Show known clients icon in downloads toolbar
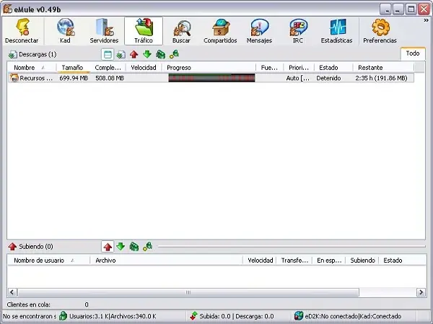Viewport: 433px width, 324px height. click(x=174, y=54)
